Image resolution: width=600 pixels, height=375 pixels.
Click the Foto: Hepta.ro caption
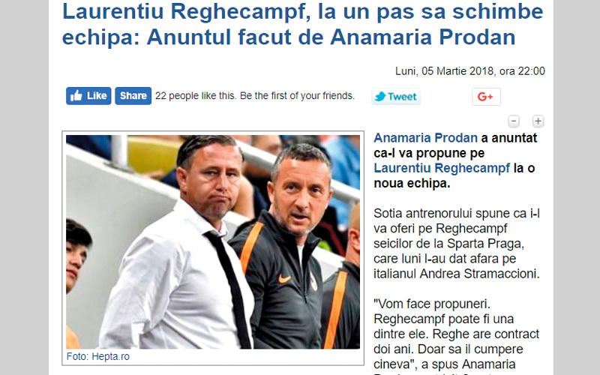(x=98, y=357)
